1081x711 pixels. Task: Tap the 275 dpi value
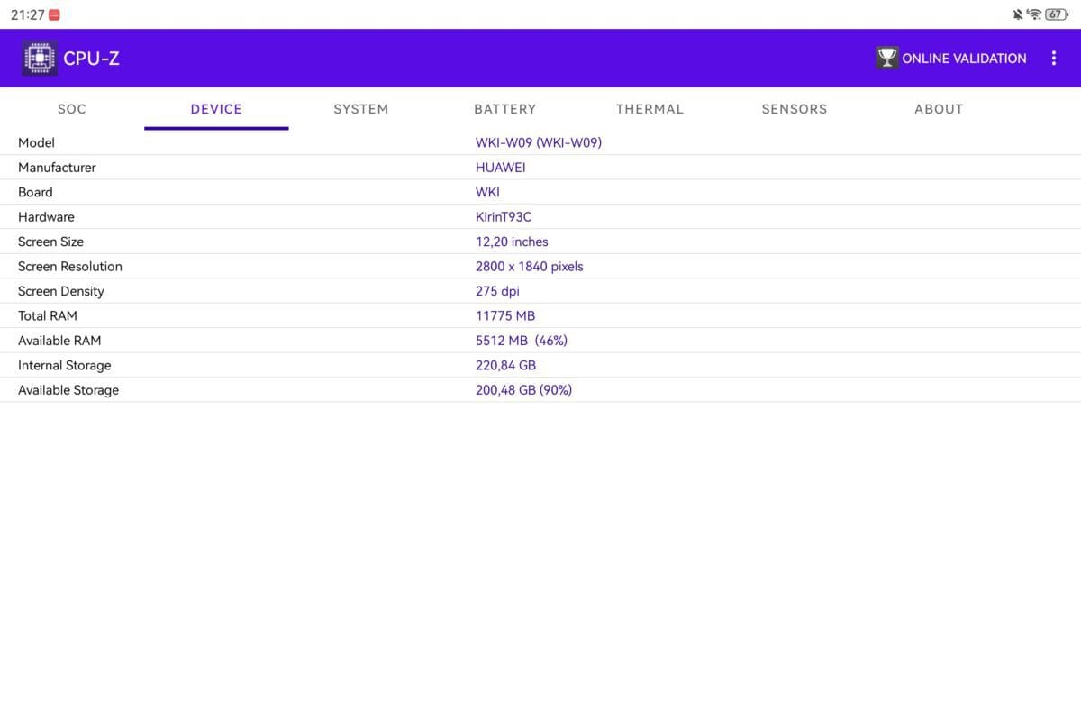[497, 291]
